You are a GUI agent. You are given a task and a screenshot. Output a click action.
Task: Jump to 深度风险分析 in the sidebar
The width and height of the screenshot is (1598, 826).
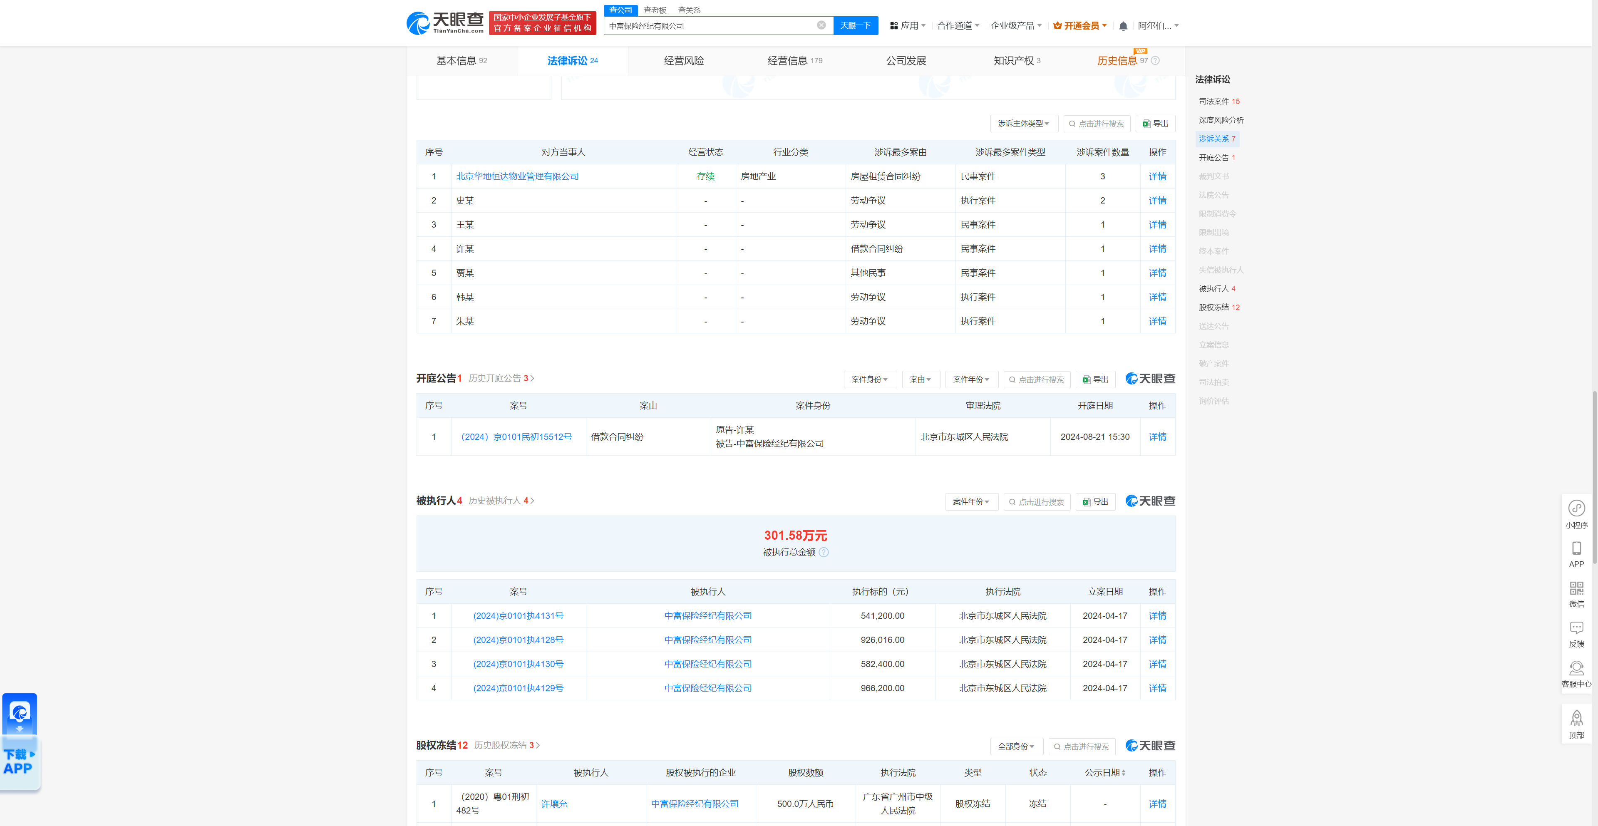click(1221, 120)
